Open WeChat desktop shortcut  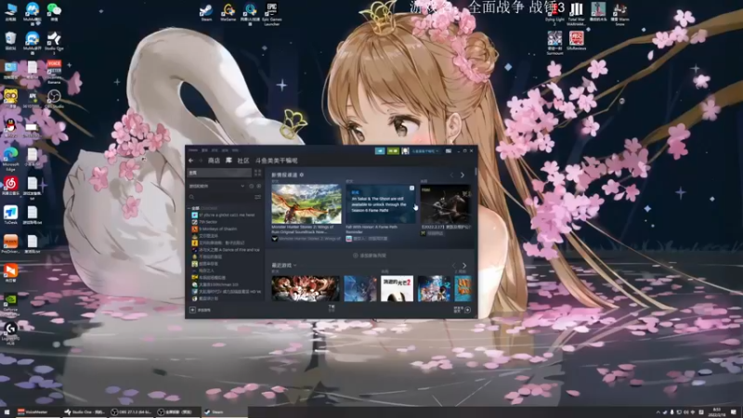54,12
